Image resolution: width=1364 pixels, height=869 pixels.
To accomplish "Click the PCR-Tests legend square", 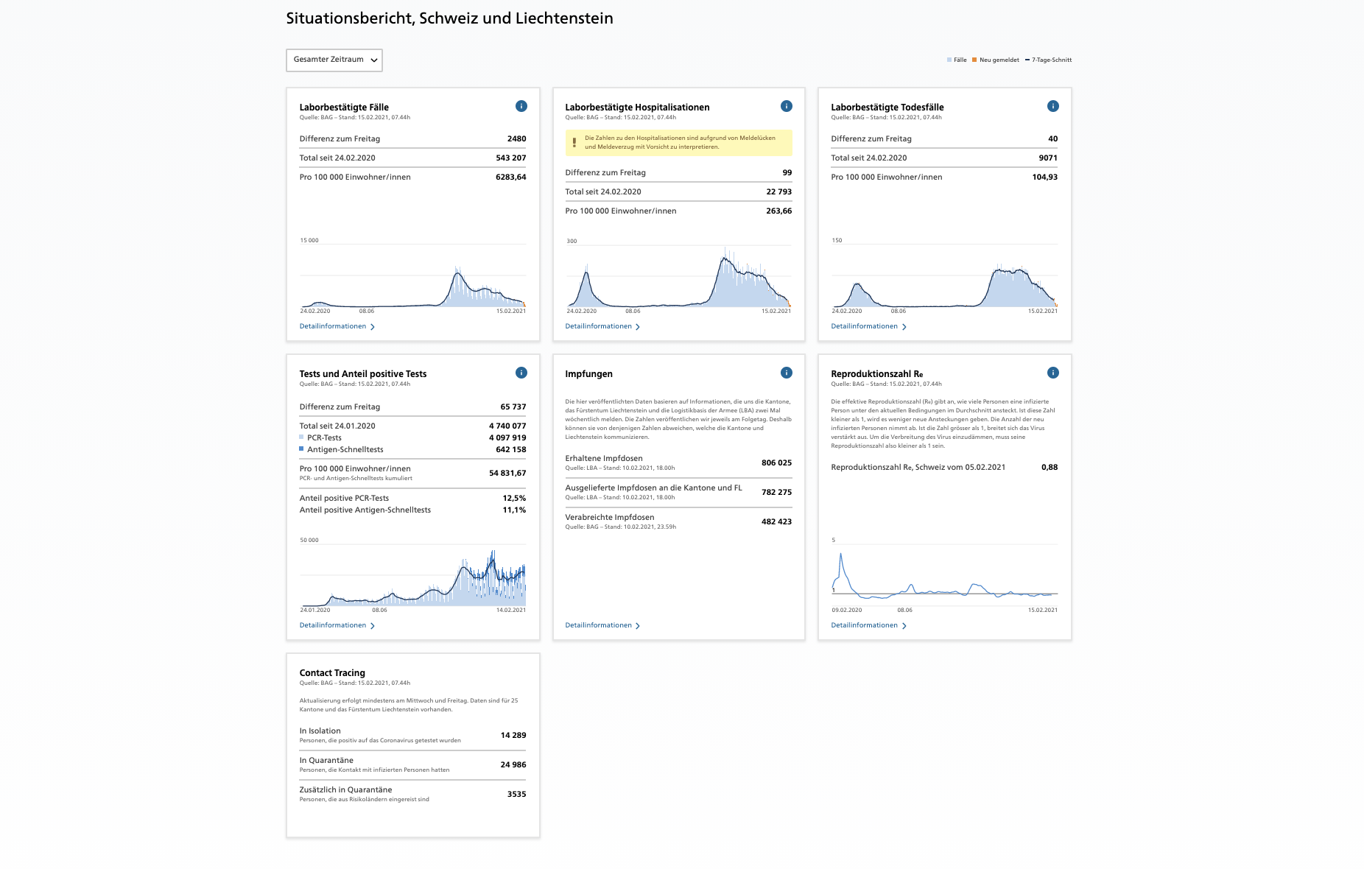I will [301, 437].
